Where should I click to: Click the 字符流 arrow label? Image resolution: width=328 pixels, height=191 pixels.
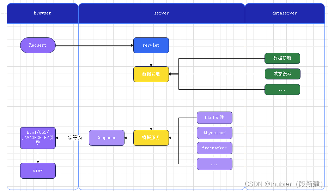75,138
